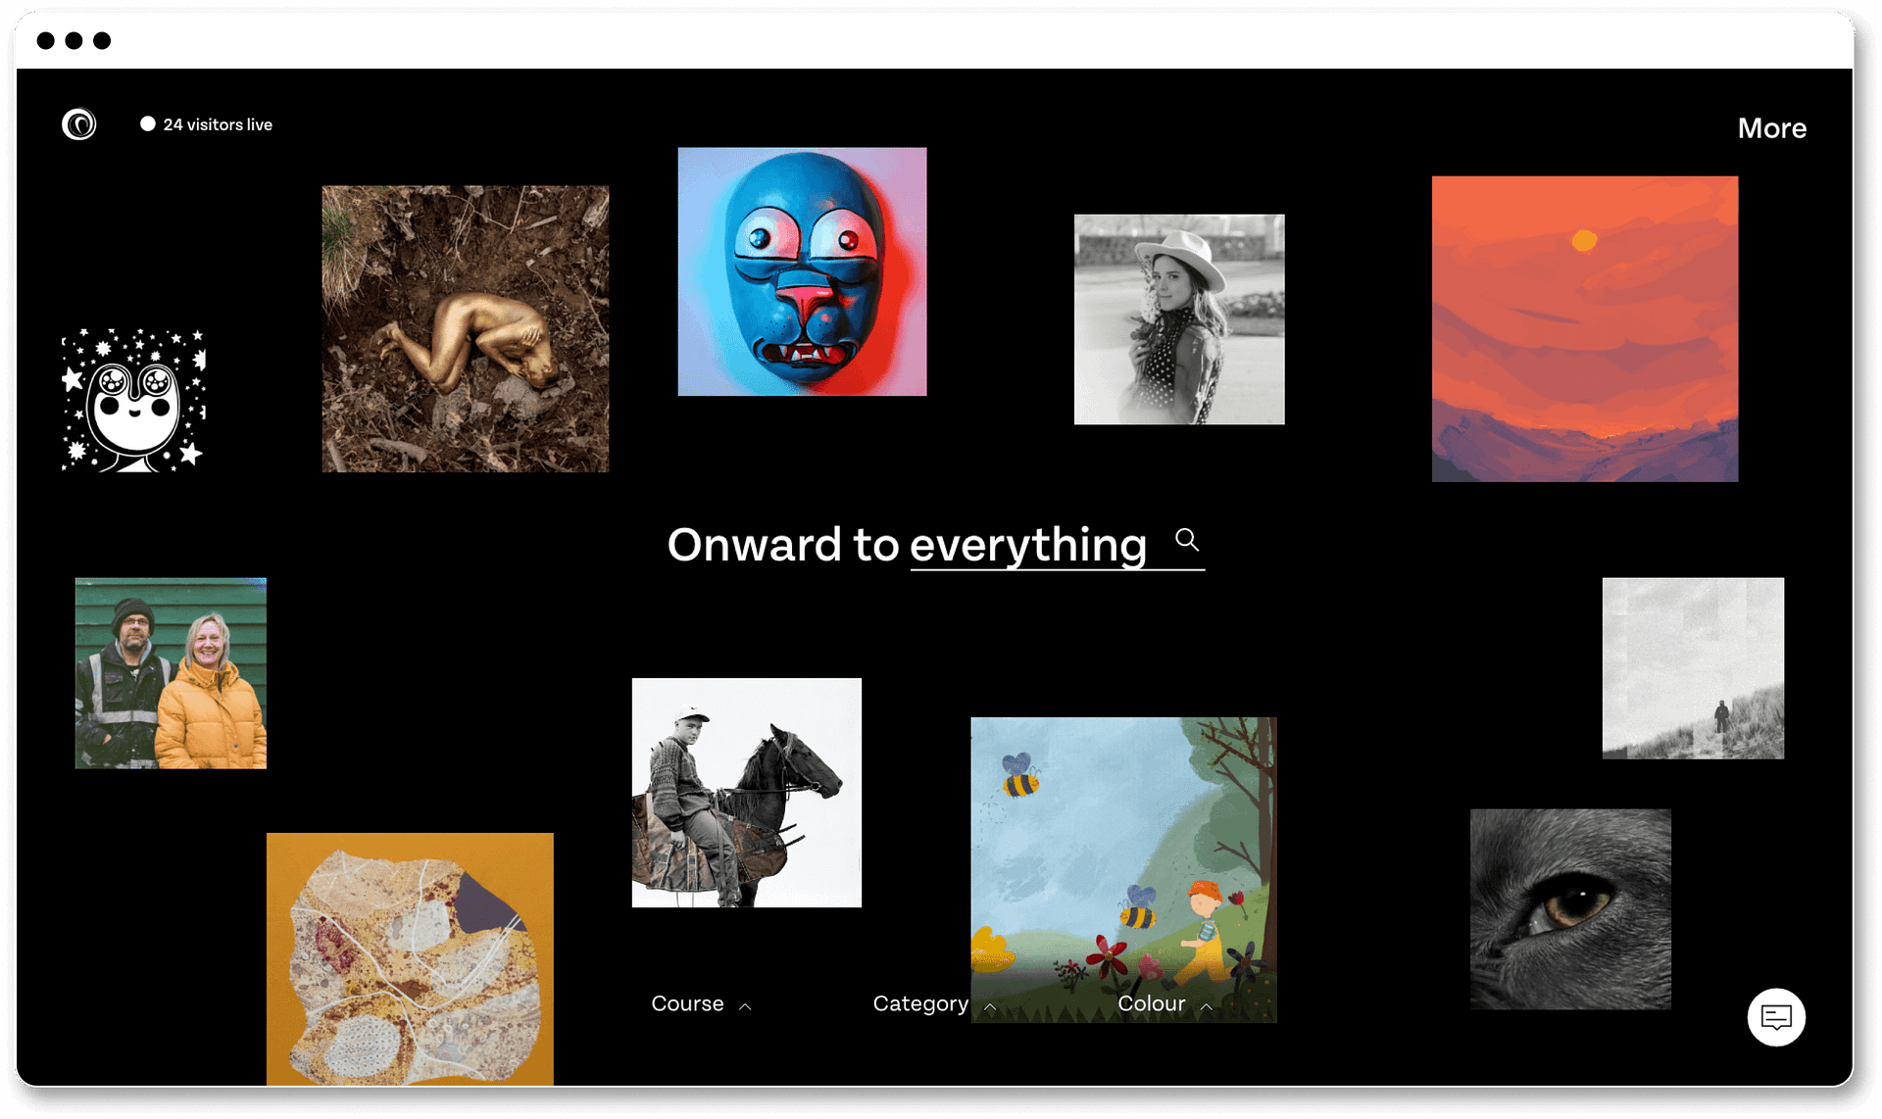Viewport: 1882px width, 1119px height.
Task: Click the first dot in the window title bar
Action: click(45, 40)
